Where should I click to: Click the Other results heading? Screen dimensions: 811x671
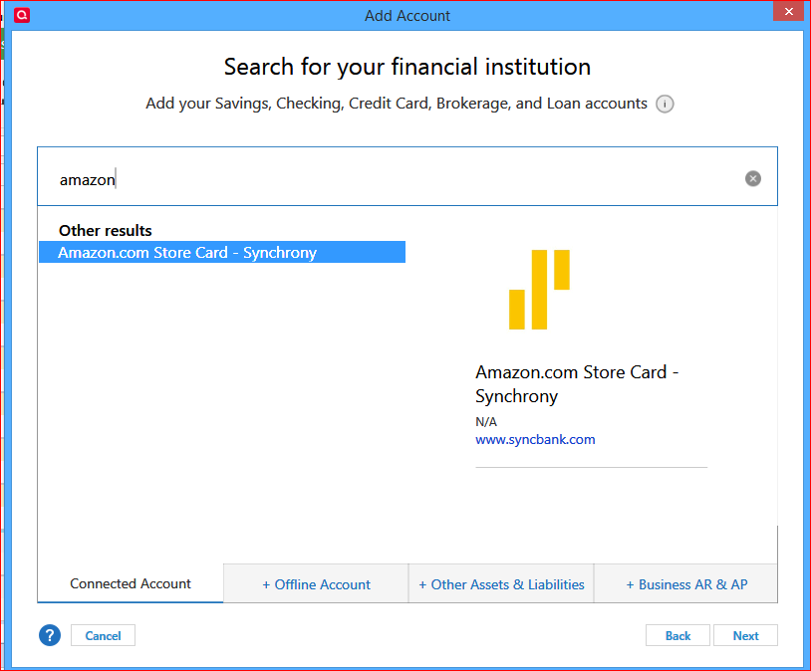coord(105,231)
